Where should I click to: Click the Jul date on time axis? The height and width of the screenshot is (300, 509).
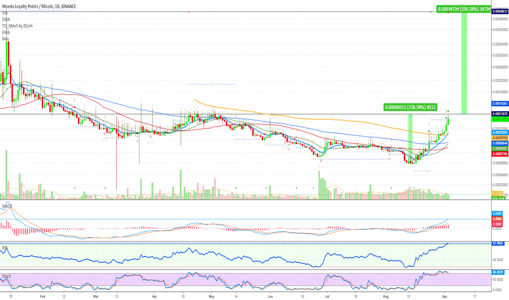click(327, 296)
